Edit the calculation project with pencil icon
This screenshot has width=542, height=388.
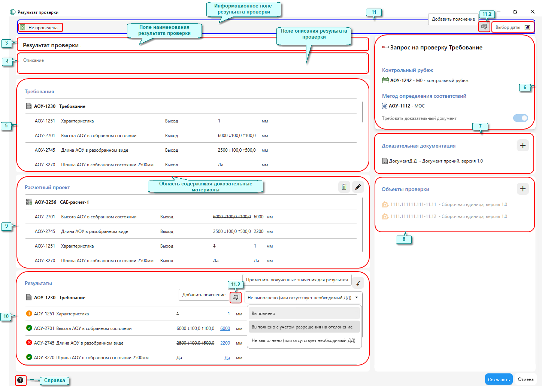tap(358, 187)
